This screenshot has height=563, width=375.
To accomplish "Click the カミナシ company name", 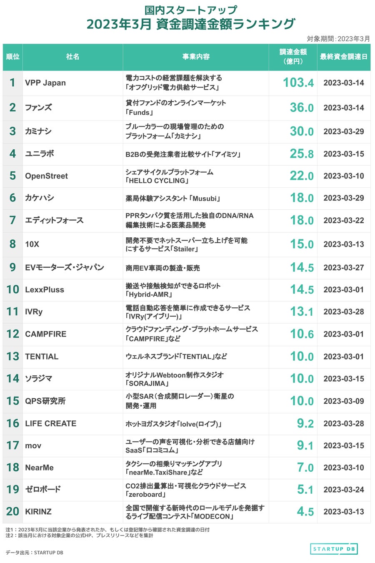I will pos(38,131).
